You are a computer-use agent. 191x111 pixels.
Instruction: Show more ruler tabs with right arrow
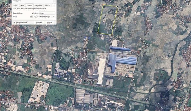55,5
